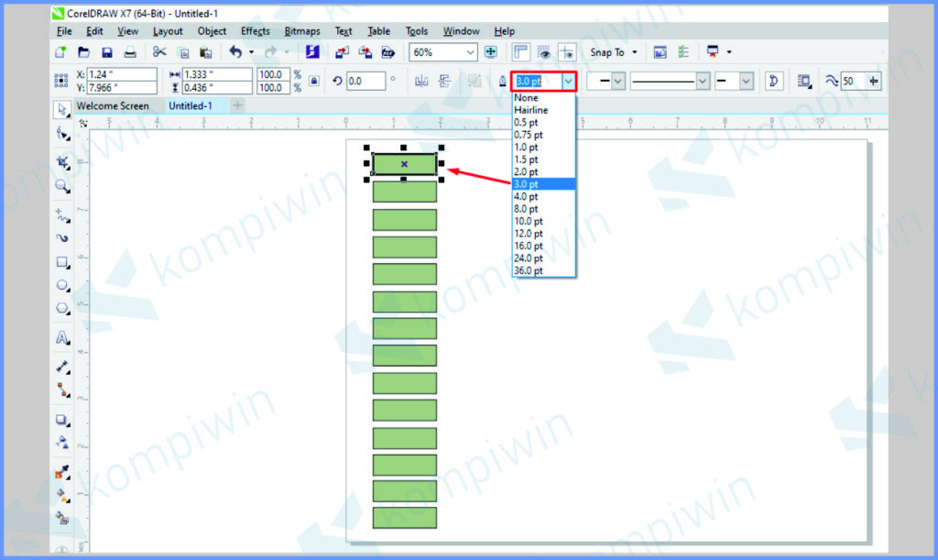
Task: Toggle the lock ratio padlock button
Action: [x=314, y=81]
